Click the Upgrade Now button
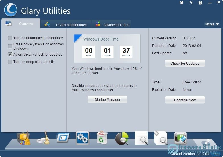This screenshot has height=157, width=223. 185,100
